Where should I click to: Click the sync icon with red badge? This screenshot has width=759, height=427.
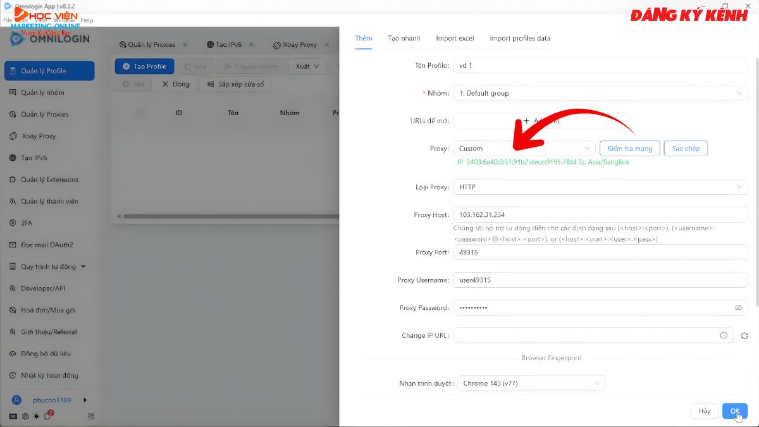[47, 416]
